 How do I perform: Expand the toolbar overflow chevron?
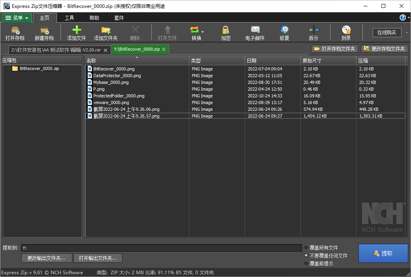407,32
